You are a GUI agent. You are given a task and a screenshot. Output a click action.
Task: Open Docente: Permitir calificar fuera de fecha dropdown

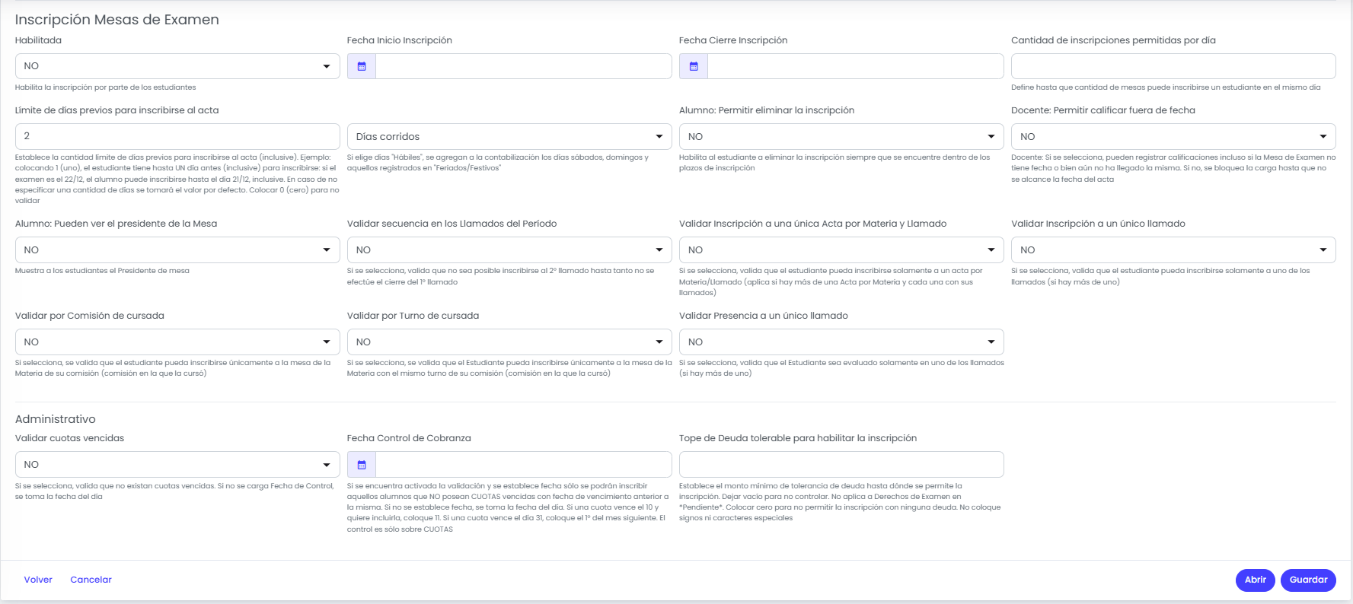1173,137
